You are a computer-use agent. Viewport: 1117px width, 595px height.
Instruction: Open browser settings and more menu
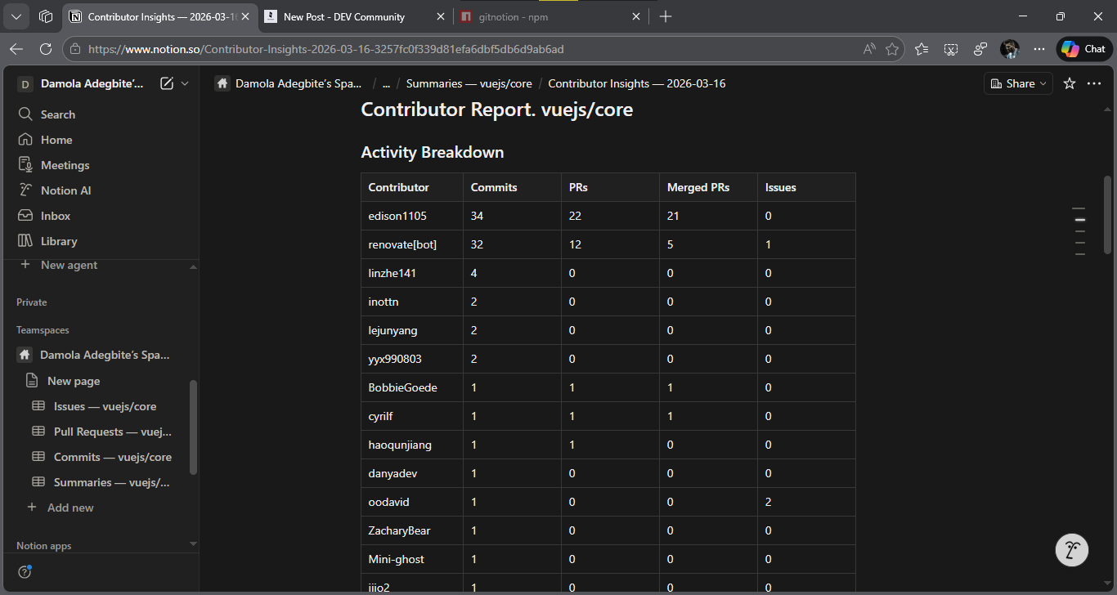click(x=1039, y=49)
